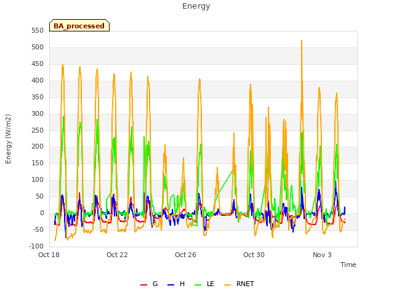394x296 pixels.
Task: Click the 500 y-axis tick label
Action: (x=38, y=47)
